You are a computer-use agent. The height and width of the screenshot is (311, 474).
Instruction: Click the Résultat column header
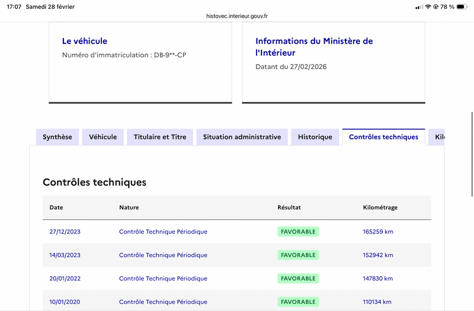coord(289,207)
